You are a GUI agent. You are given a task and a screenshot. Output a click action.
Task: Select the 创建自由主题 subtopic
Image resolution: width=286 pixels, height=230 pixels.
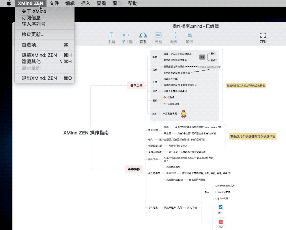pyautogui.click(x=155, y=146)
